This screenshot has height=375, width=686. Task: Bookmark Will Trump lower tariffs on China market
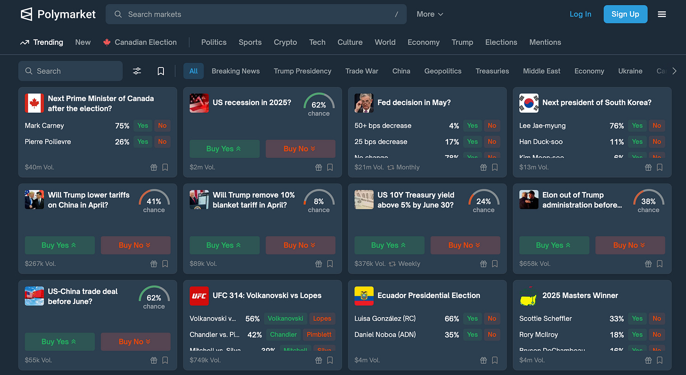(x=165, y=264)
